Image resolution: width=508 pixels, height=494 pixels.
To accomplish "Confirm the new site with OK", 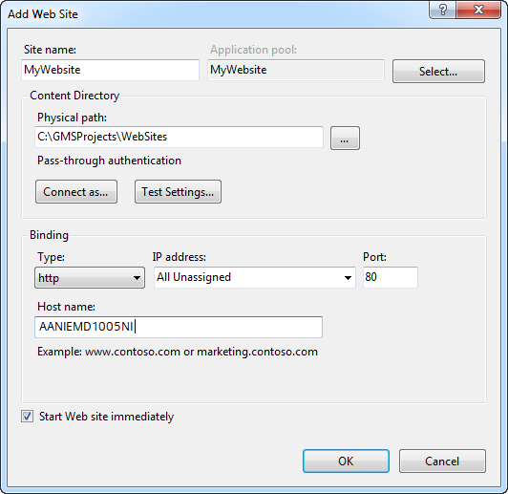I will point(346,461).
